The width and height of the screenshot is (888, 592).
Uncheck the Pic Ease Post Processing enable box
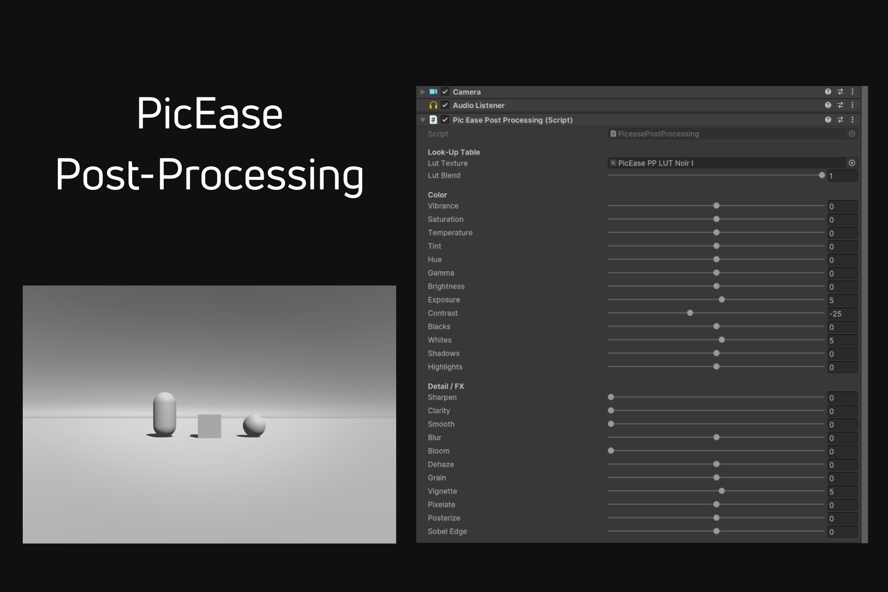[x=444, y=120]
